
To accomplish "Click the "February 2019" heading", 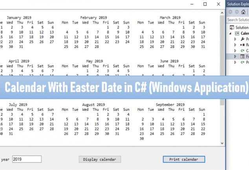I will click(93, 18).
